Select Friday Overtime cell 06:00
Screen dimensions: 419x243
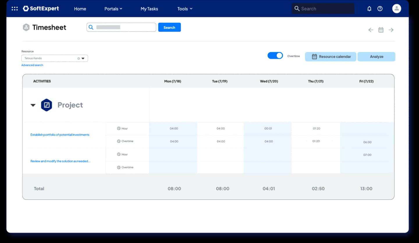point(367,142)
